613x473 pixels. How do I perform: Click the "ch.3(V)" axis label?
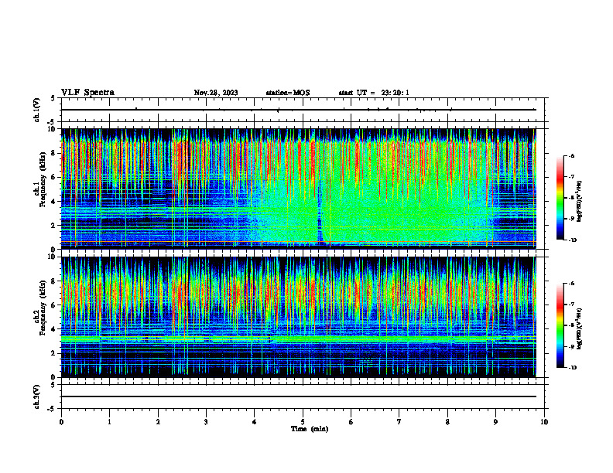coord(37,396)
